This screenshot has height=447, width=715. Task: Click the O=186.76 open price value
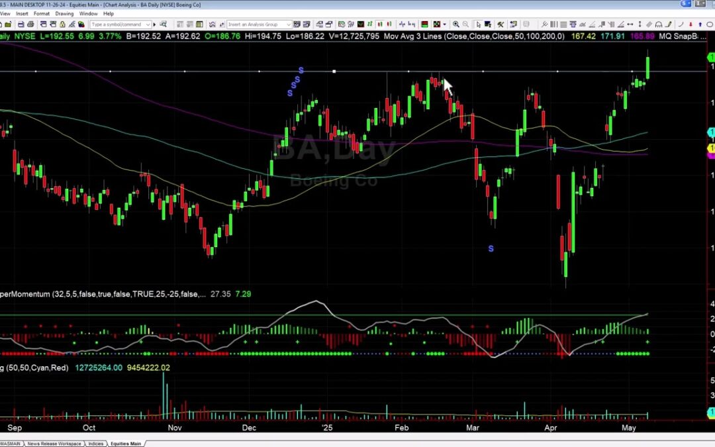222,36
